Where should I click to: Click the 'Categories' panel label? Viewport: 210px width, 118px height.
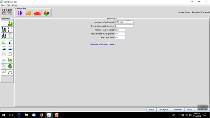tap(21, 9)
